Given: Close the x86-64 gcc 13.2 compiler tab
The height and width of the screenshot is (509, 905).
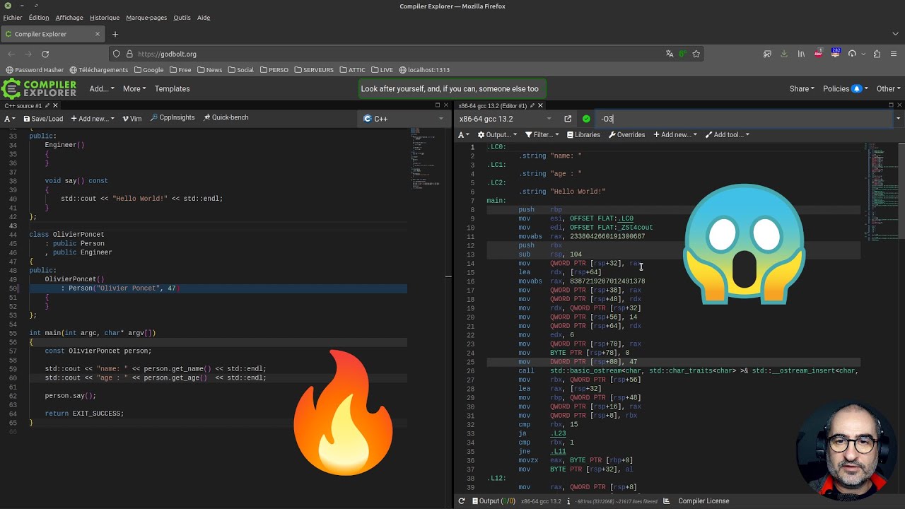Looking at the screenshot, I should click(540, 105).
